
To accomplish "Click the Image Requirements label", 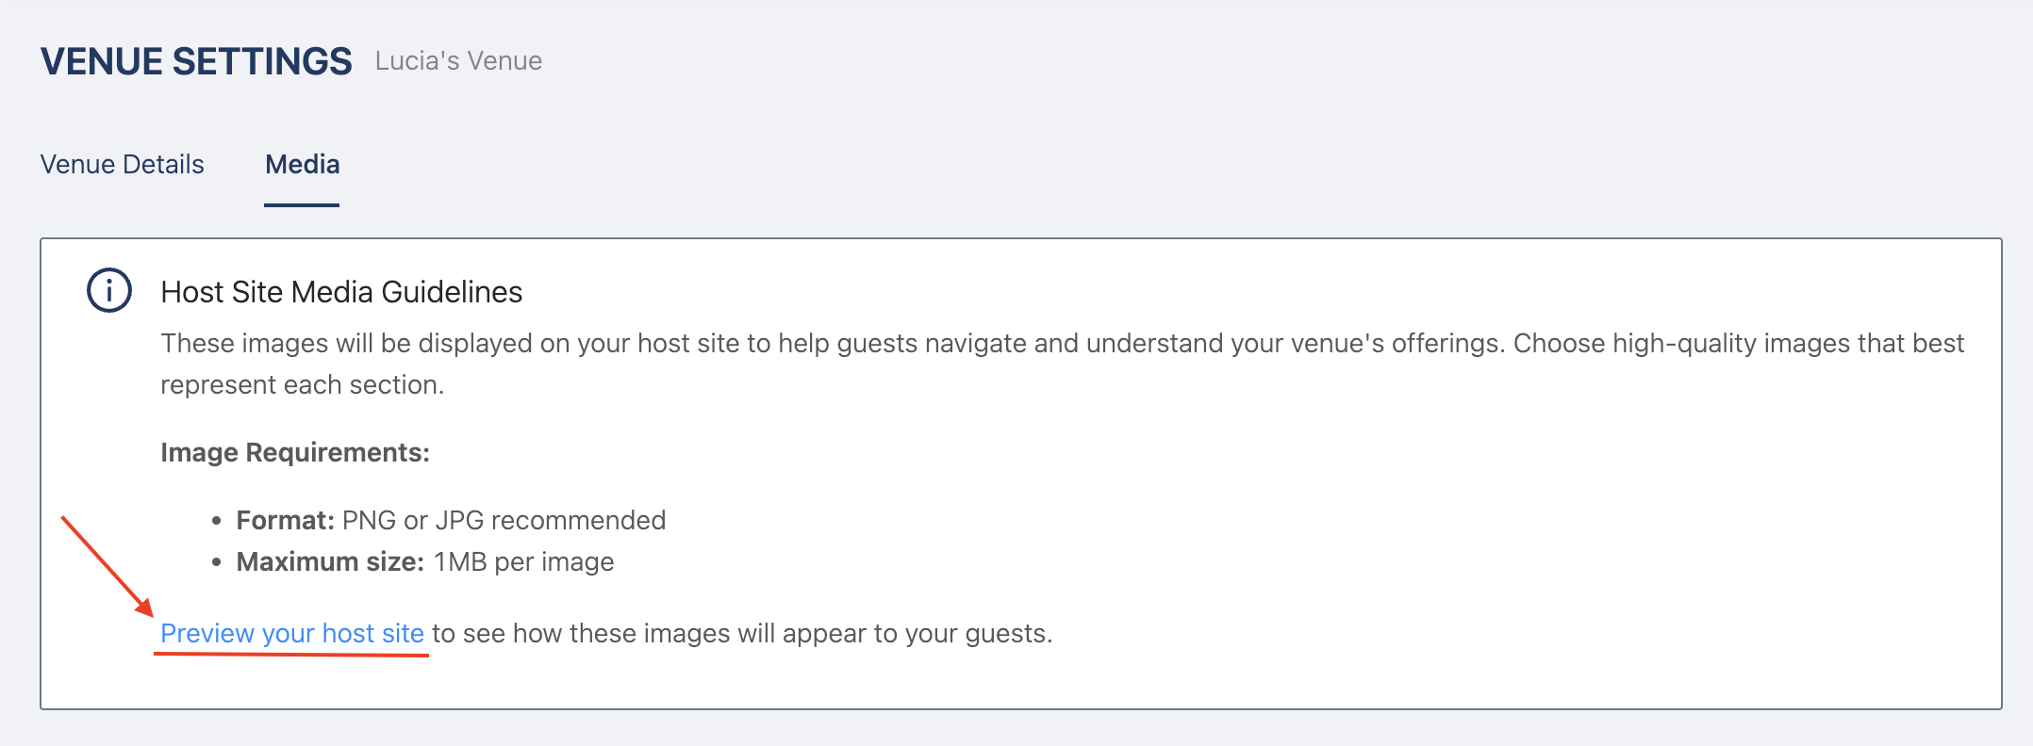I will (295, 452).
